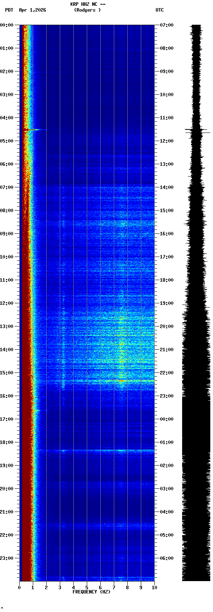Click the frequency axis tick "8"
This screenshot has height=612, width=213.
coord(127,588)
